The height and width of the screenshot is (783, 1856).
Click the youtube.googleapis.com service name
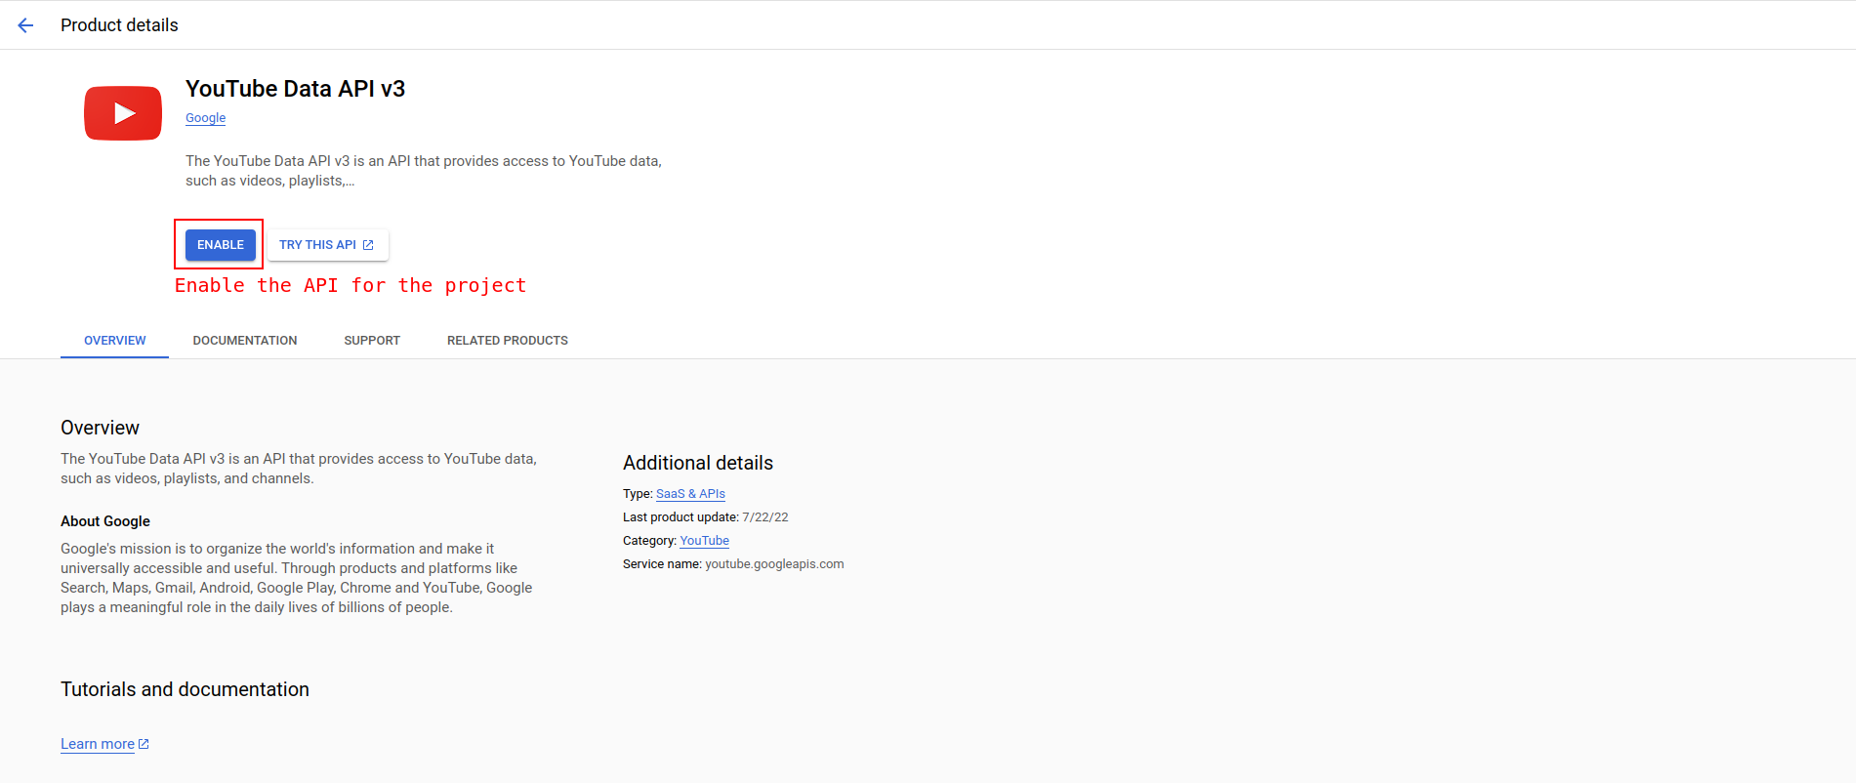774,564
